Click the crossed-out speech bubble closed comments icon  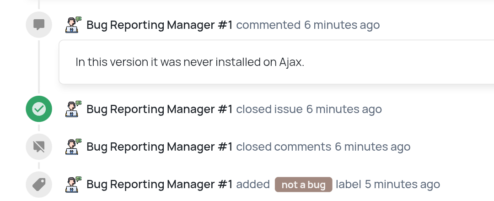point(39,147)
